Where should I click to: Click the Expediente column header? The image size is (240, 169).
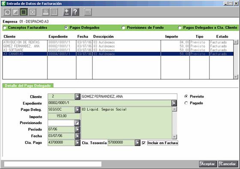tap(58, 36)
